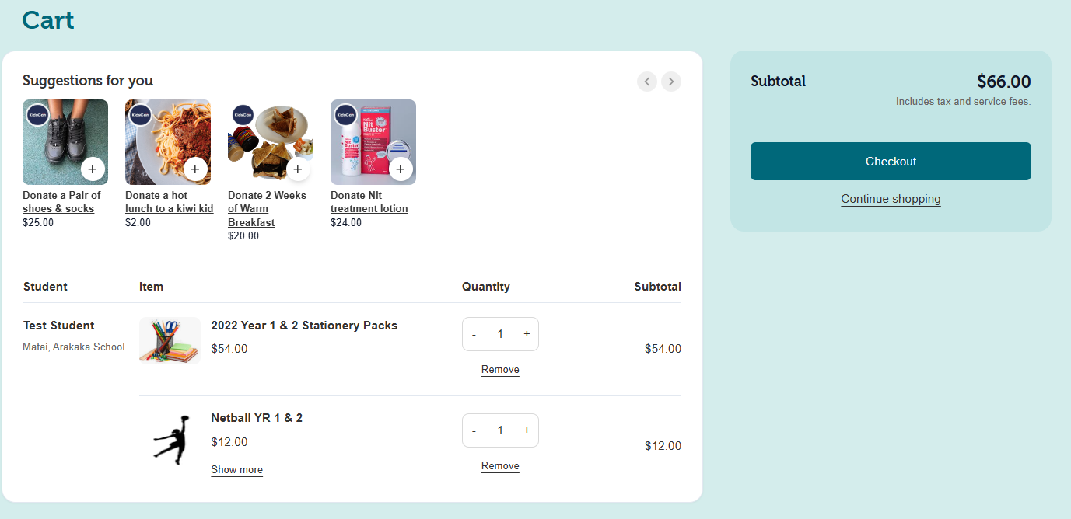Image resolution: width=1071 pixels, height=519 pixels.
Task: Open Donate a Pair of shoes & socks link
Action: 61,202
